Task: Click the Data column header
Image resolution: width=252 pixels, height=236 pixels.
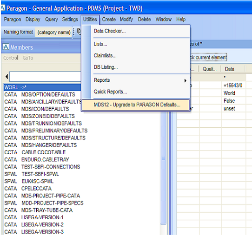Action: 233,69
